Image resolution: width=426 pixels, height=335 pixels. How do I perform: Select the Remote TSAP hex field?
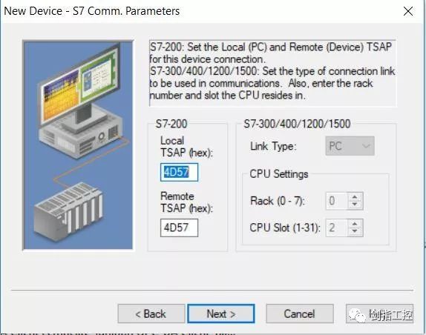click(179, 228)
